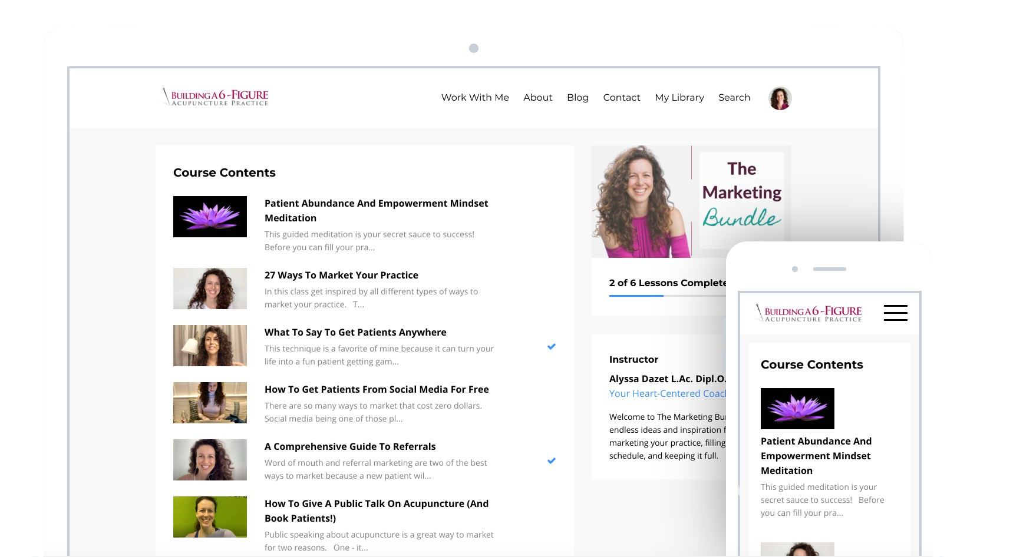Click the Building A 6-Figure logo in desktop header

pos(215,97)
